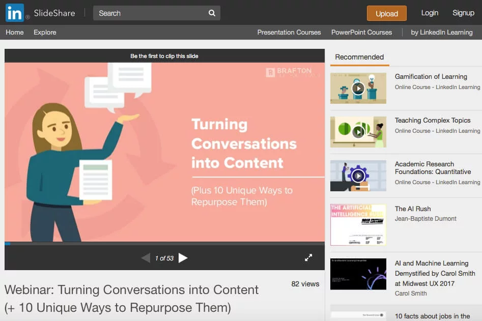Viewport: 482px width, 321px height.
Task: Click the search magnifier icon
Action: [x=212, y=13]
